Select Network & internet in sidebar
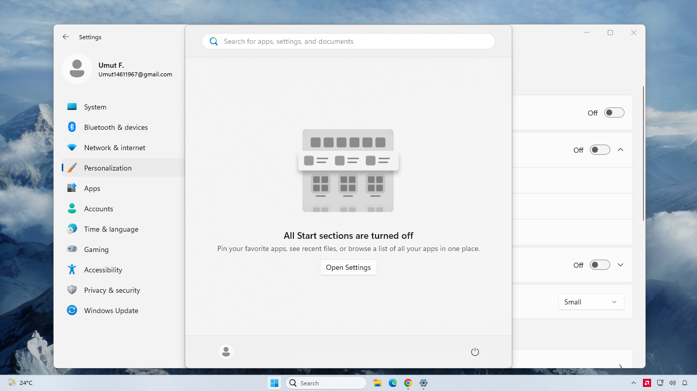 tap(123, 148)
